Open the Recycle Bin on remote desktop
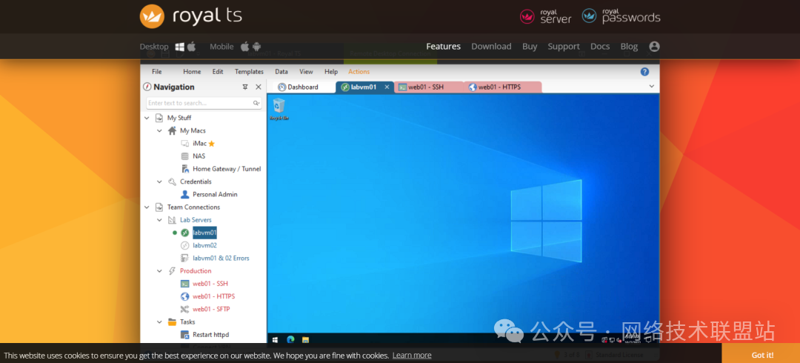Screen dimensions: 800x363 [x=279, y=109]
